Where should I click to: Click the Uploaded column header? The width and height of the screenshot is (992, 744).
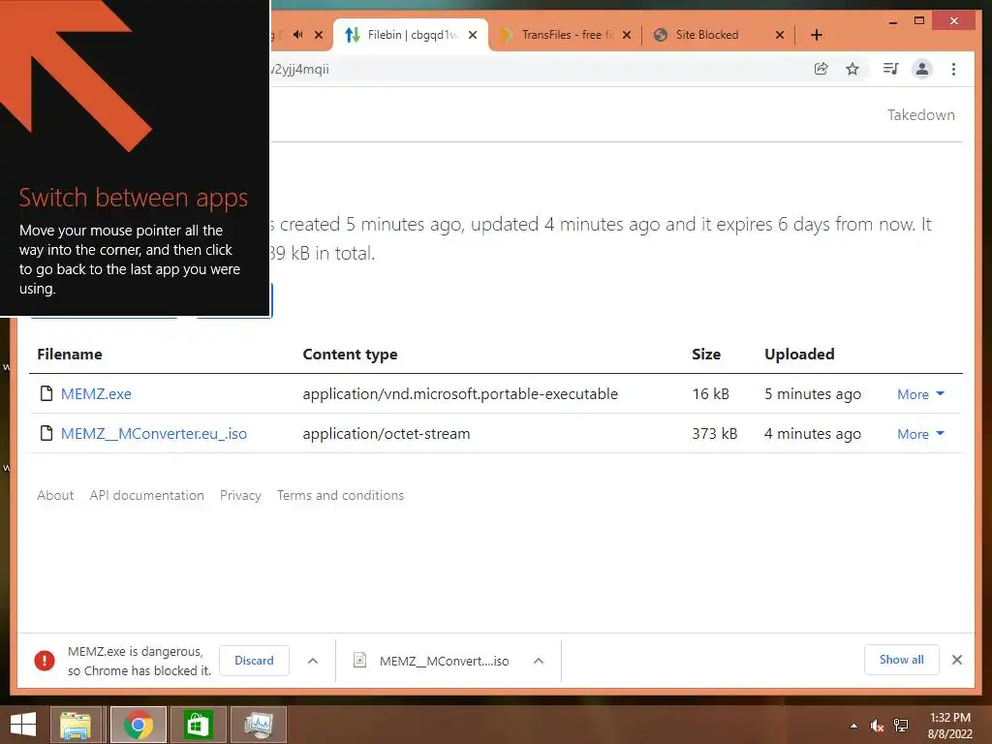(799, 355)
